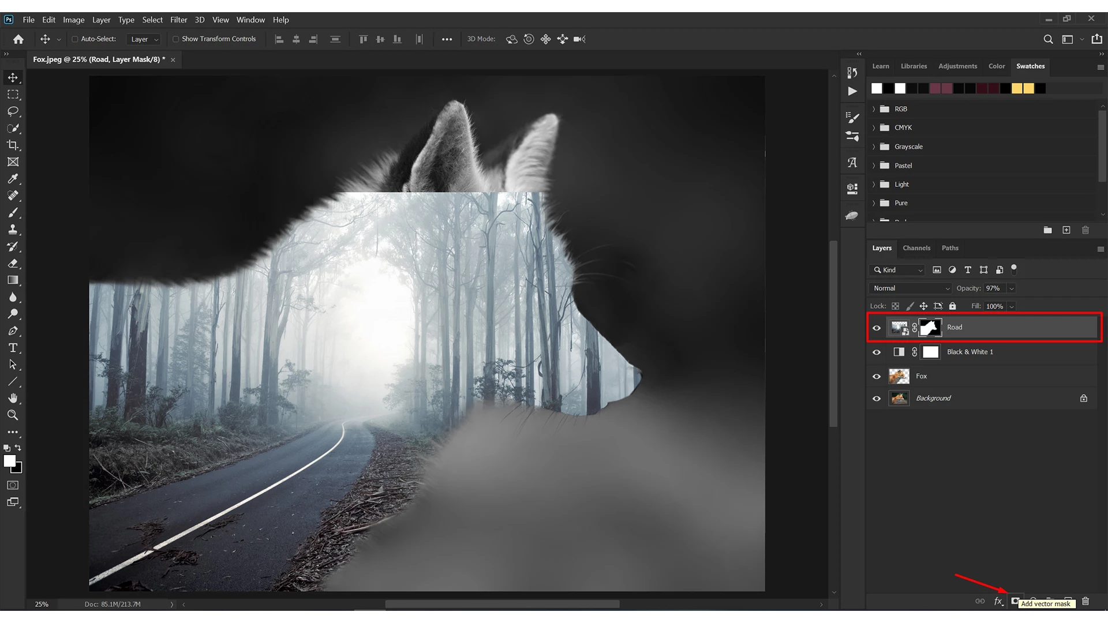Open the Opacity slider dropdown arrow
The height and width of the screenshot is (623, 1108).
pos(1012,288)
